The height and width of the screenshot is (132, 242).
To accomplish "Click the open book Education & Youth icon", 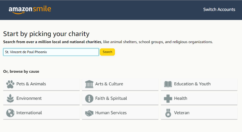I will pos(168,84).
